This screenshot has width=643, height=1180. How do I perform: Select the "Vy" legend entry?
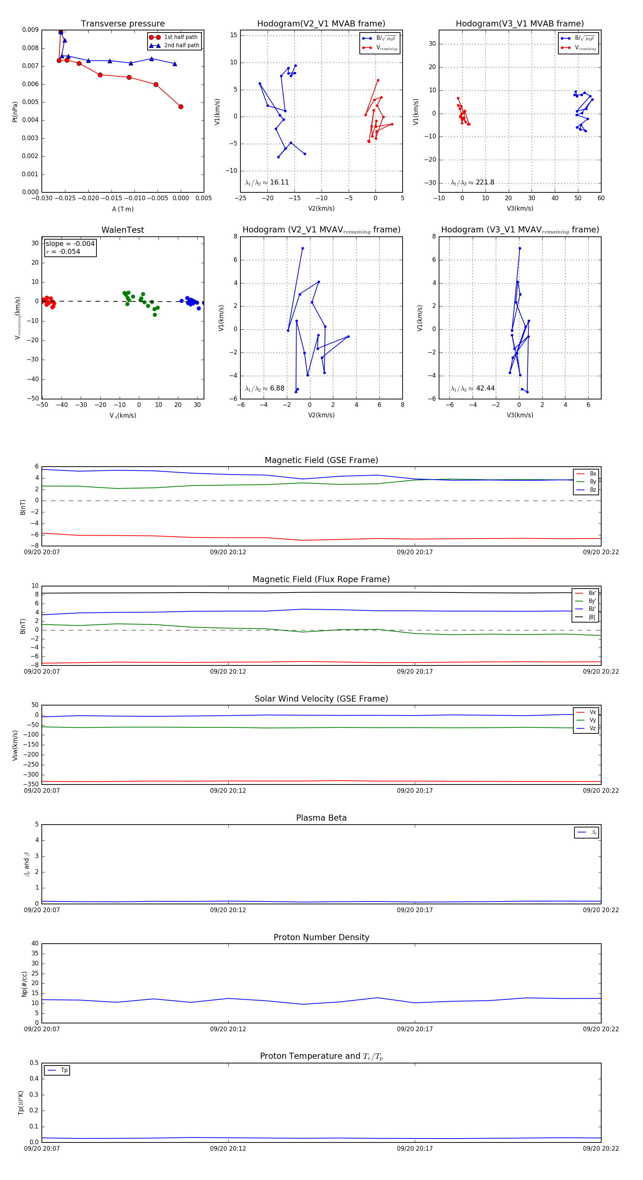click(x=586, y=720)
